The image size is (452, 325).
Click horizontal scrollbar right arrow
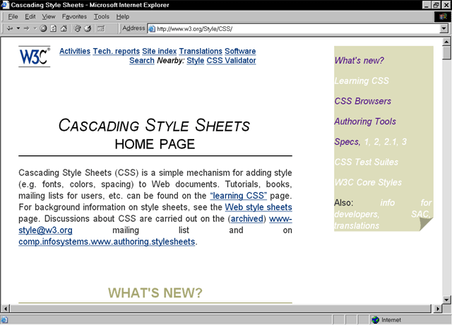438,309
